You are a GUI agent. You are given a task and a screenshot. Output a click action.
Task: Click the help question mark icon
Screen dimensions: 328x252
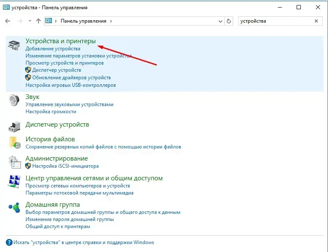(x=9, y=242)
